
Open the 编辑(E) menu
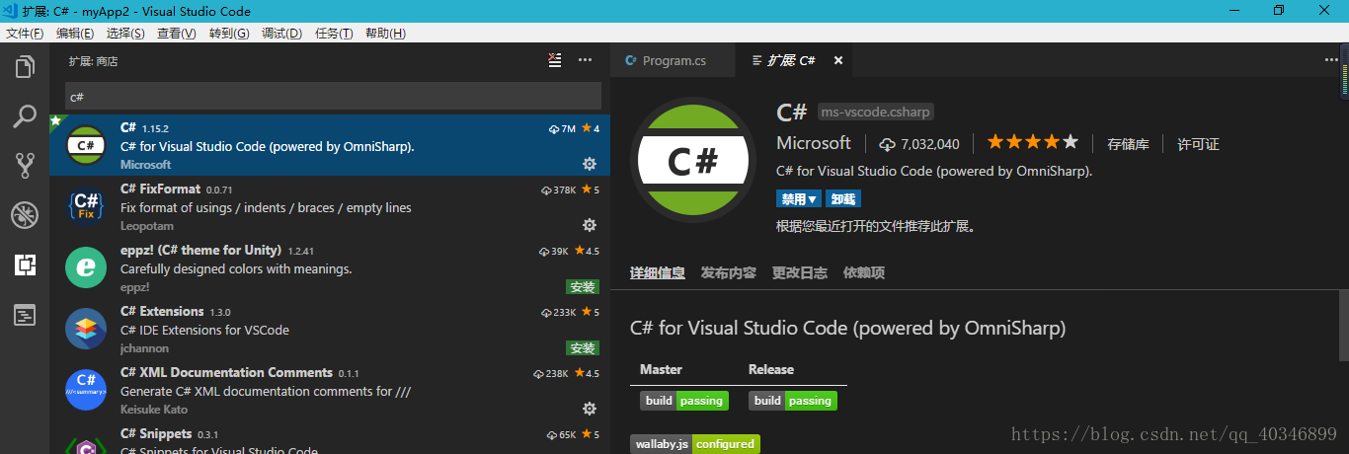point(75,33)
